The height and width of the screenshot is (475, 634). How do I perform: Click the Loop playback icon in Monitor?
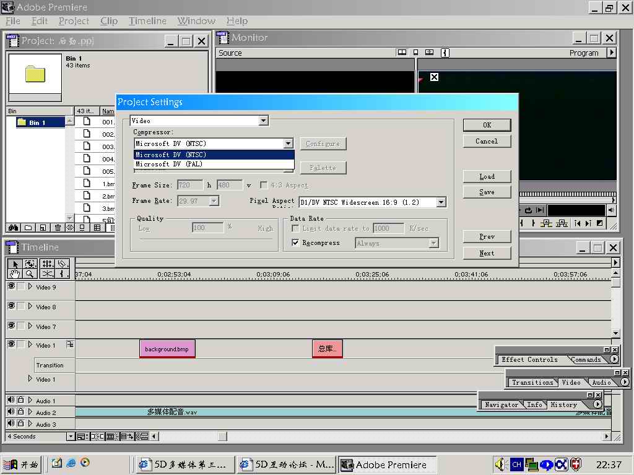529,210
